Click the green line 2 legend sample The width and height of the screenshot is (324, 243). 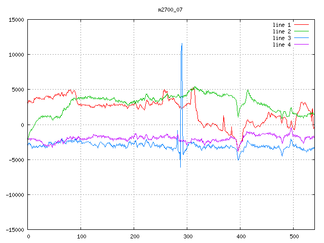302,31
